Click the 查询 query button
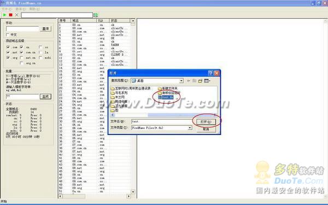The height and width of the screenshot is (205, 328). tap(45, 28)
